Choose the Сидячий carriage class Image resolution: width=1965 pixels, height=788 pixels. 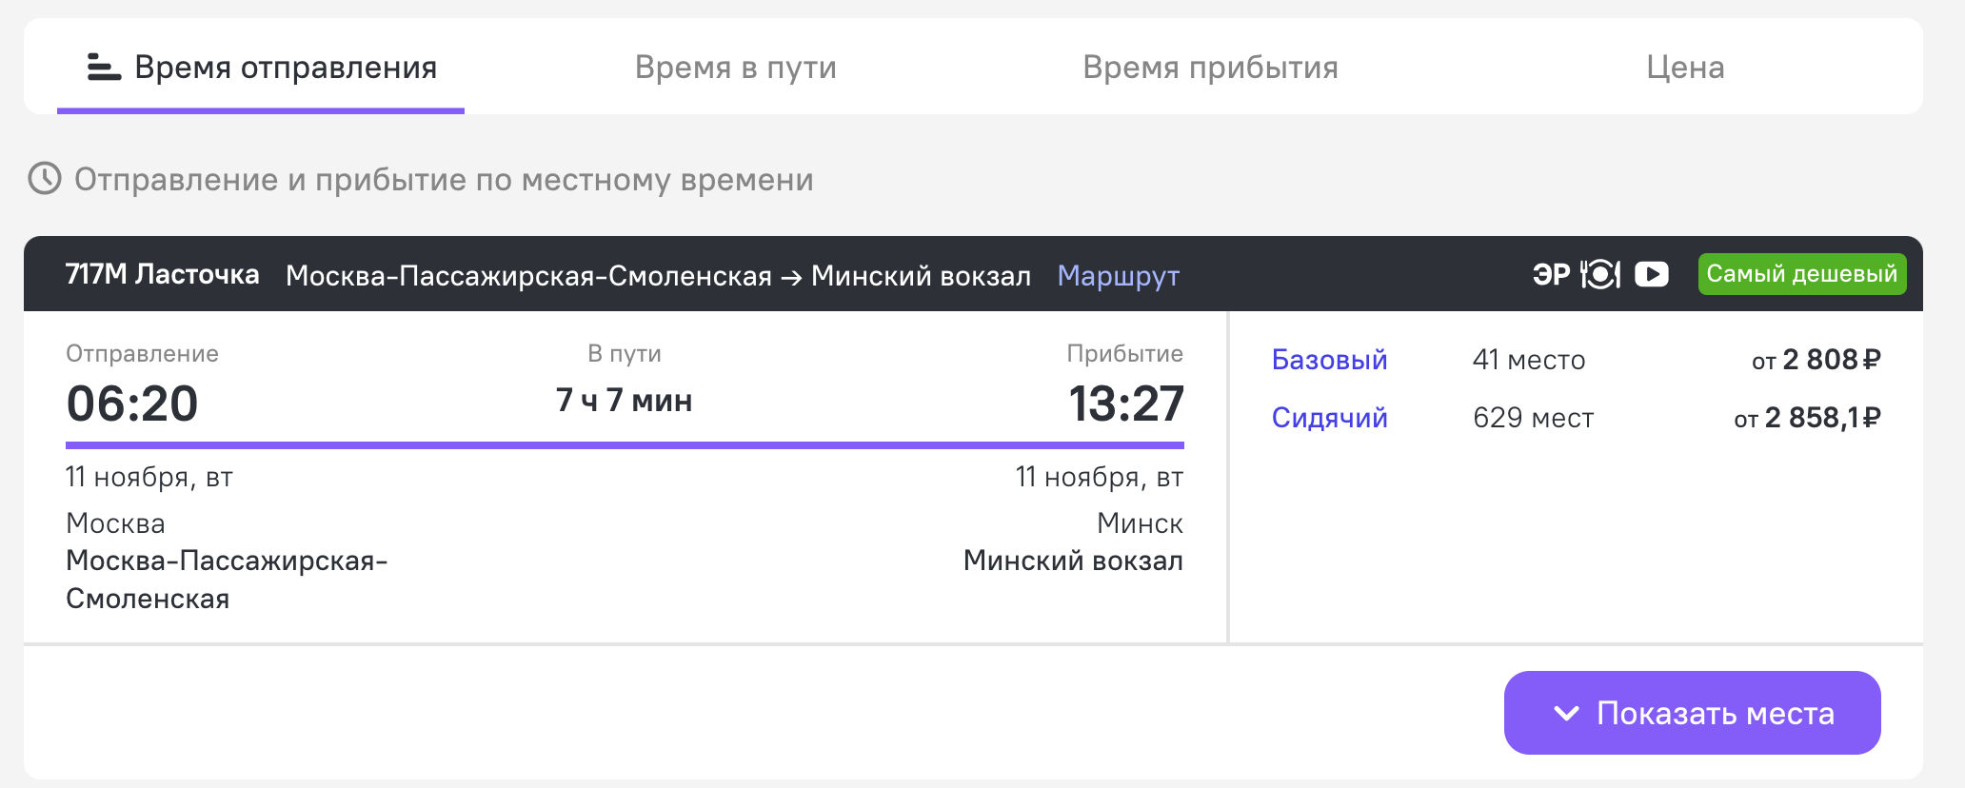(x=1329, y=418)
